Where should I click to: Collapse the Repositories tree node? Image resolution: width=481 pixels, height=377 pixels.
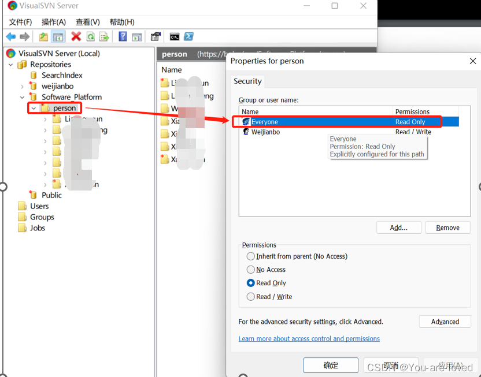pyautogui.click(x=11, y=65)
